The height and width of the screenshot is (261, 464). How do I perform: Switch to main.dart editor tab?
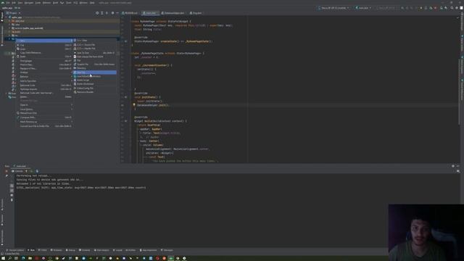click(x=150, y=13)
